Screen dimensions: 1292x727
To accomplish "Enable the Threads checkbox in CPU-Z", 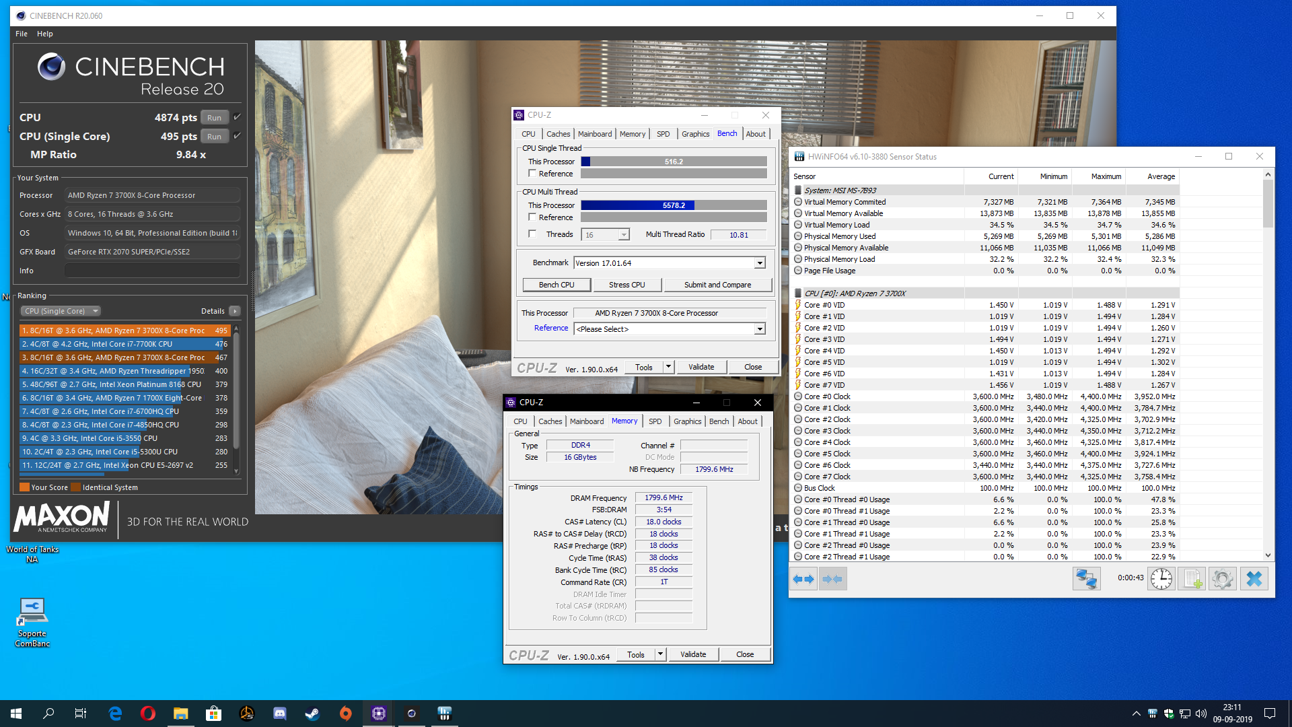I will point(532,234).
